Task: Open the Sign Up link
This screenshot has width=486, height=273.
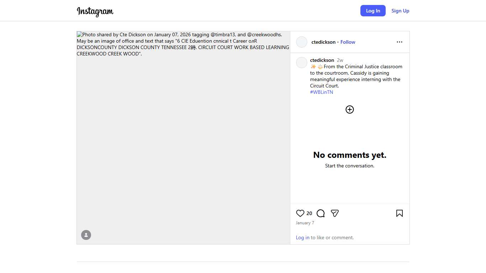Action: click(x=400, y=11)
